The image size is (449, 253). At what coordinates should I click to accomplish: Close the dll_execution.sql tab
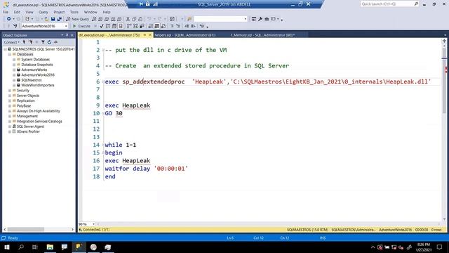point(149,35)
